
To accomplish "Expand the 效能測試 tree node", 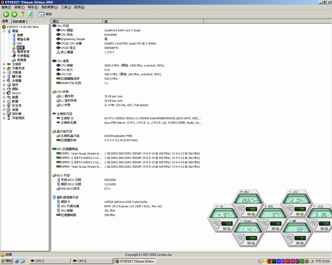I will coord(4,118).
